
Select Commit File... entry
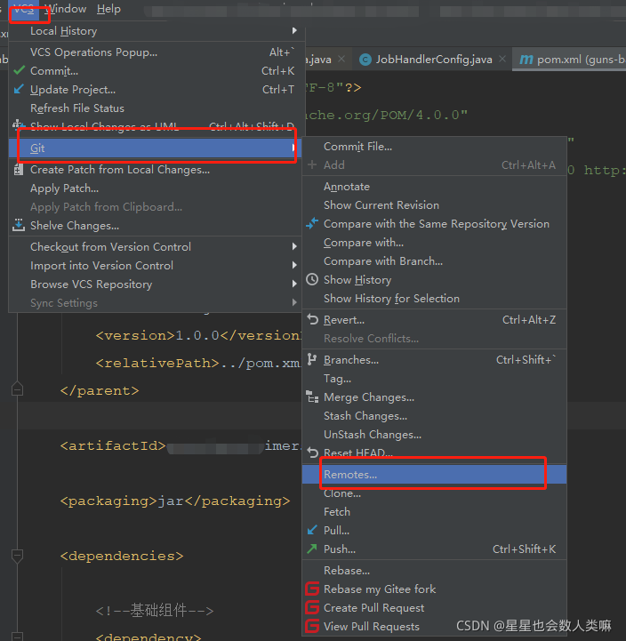coord(434,147)
